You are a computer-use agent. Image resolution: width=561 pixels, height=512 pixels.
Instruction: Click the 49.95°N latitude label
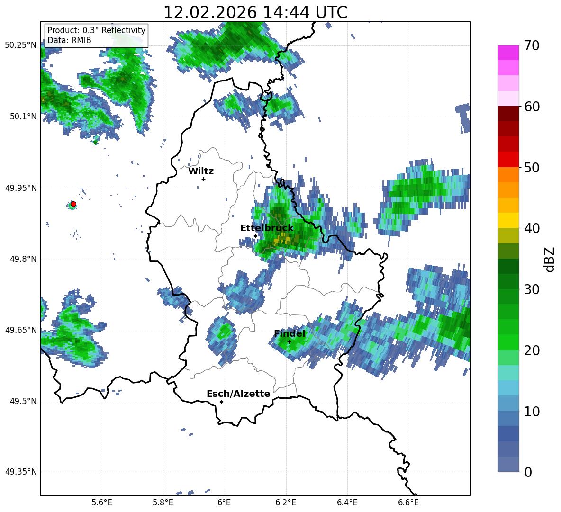pyautogui.click(x=21, y=188)
